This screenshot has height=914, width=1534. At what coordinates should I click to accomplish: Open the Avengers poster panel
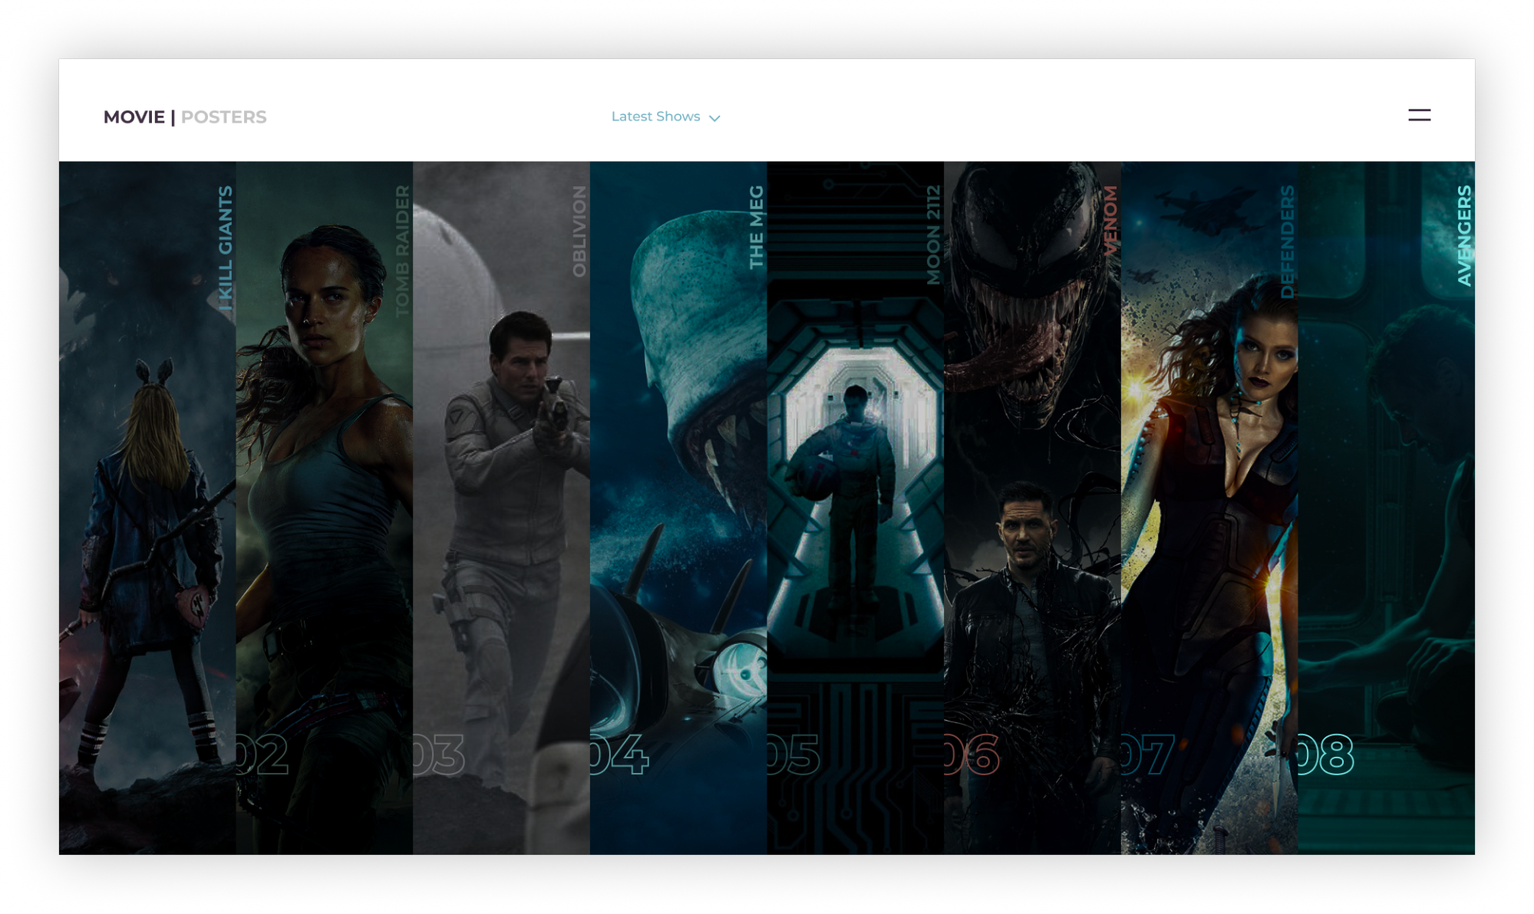(x=1387, y=508)
